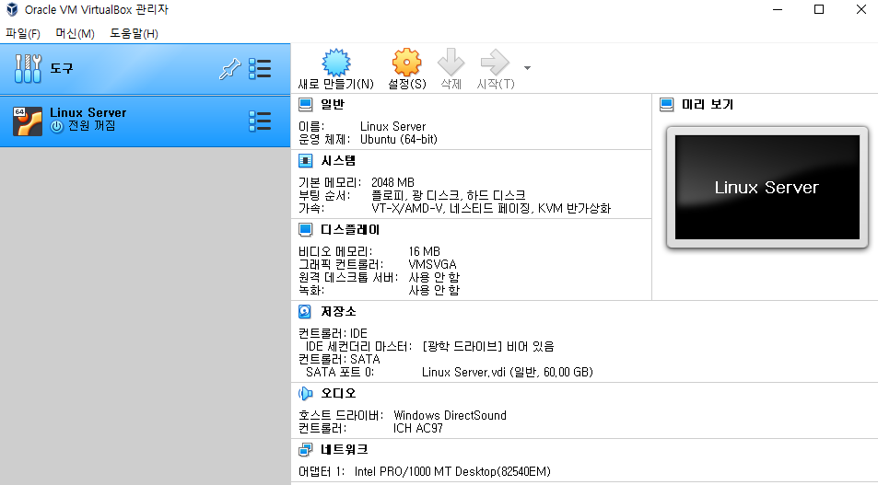Screen dimensions: 878x485
Task: Select the Tools (도구) label
Action: [62, 69]
